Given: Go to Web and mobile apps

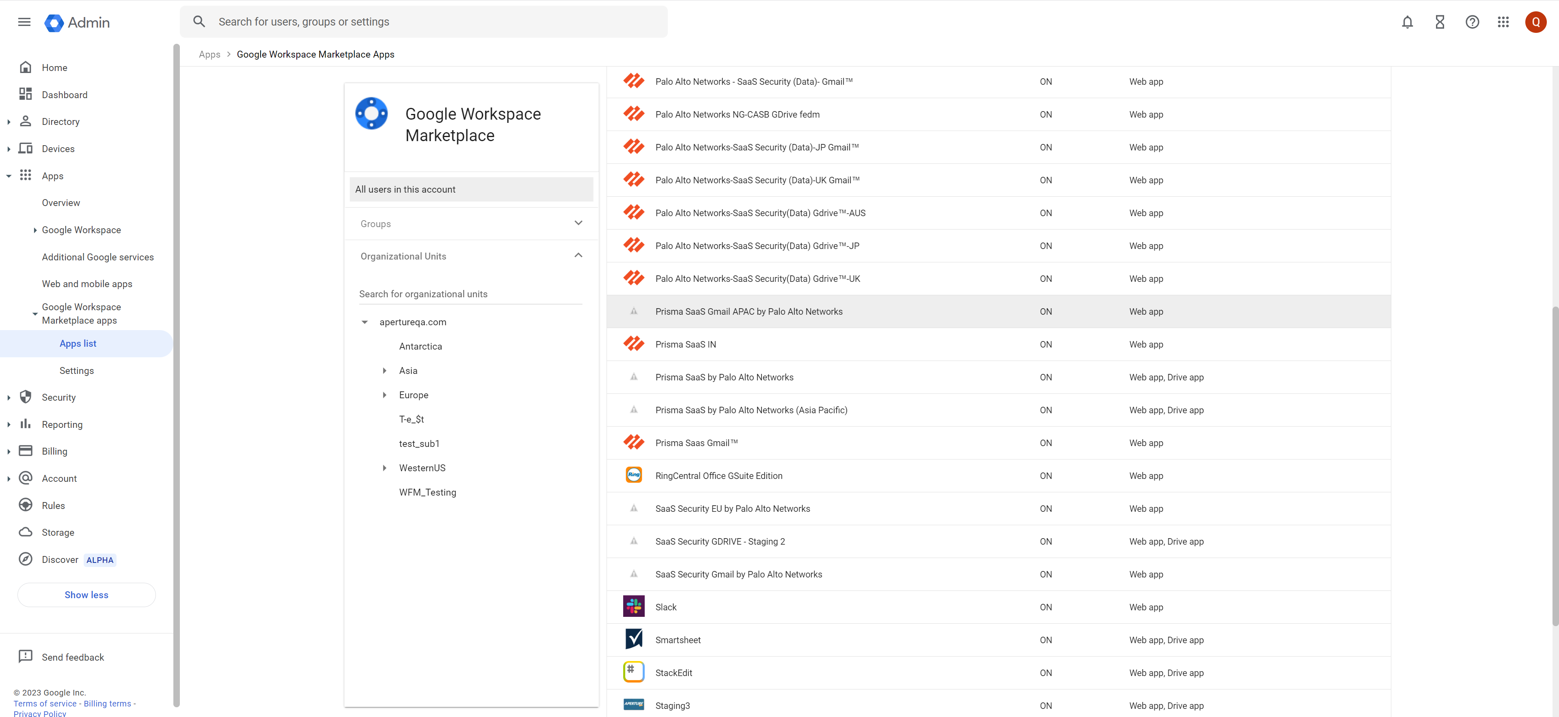Looking at the screenshot, I should 87,283.
